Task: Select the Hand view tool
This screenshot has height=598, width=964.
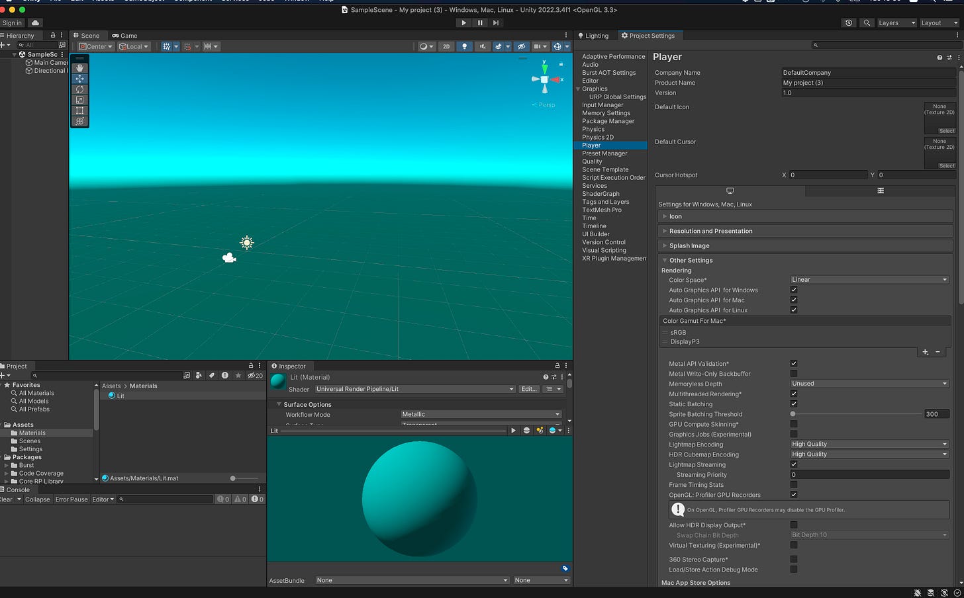Action: (79, 68)
